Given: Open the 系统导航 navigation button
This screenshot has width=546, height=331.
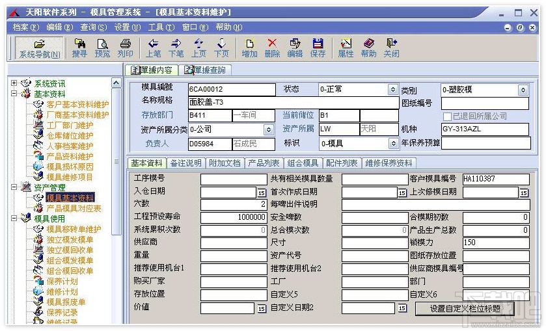Looking at the screenshot, I should (x=39, y=48).
